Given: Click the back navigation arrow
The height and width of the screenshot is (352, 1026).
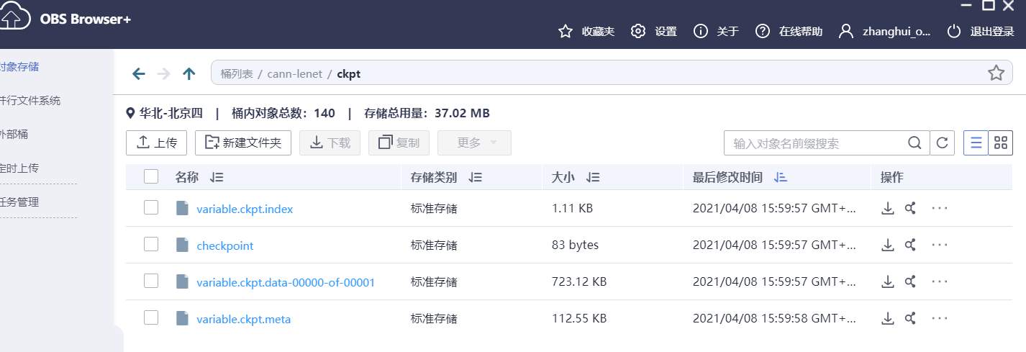Looking at the screenshot, I should point(139,73).
